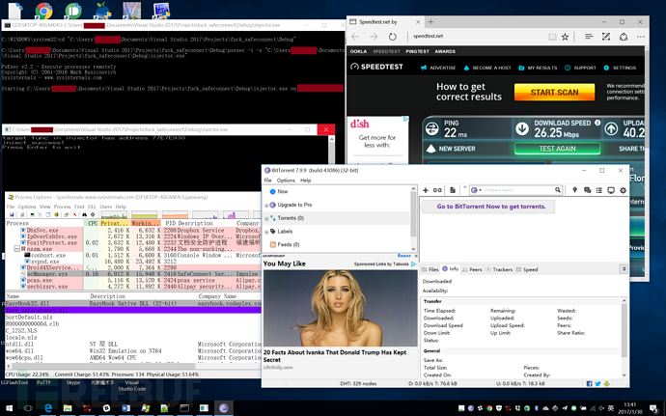
Task: Click File Explorer icon in taskbar
Action: coord(68,408)
